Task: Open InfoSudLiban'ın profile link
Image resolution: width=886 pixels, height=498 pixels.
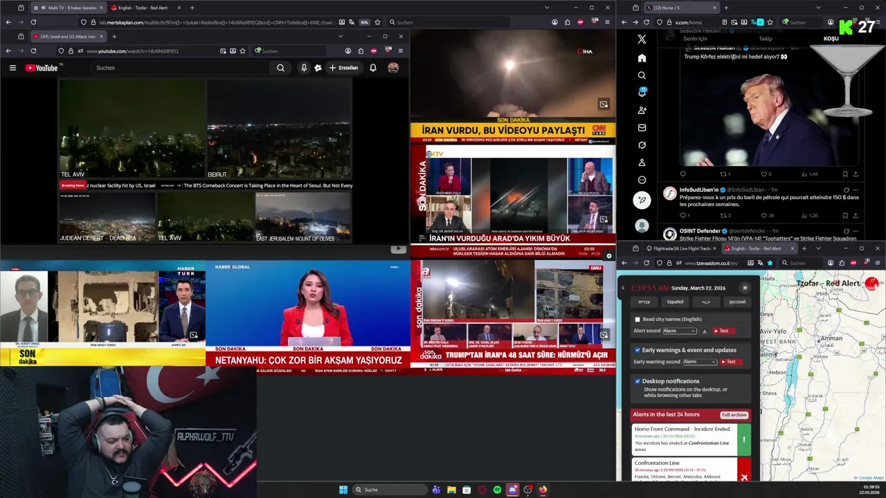Action: 699,190
